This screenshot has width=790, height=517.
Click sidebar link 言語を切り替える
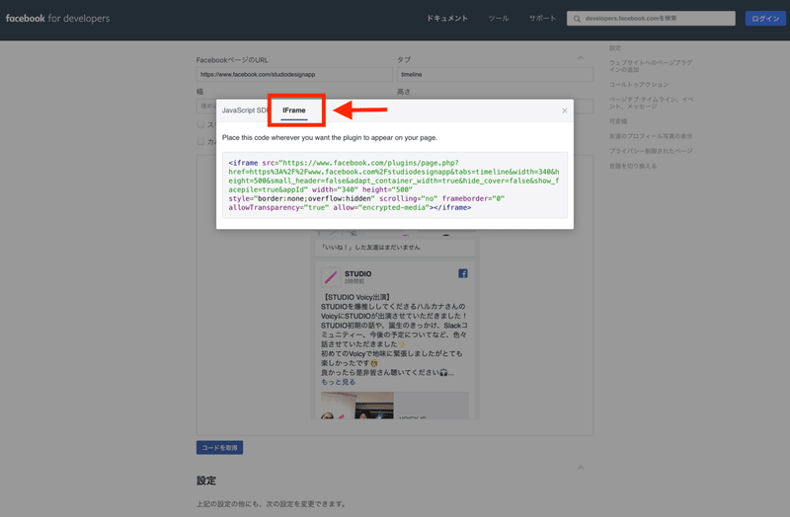632,166
